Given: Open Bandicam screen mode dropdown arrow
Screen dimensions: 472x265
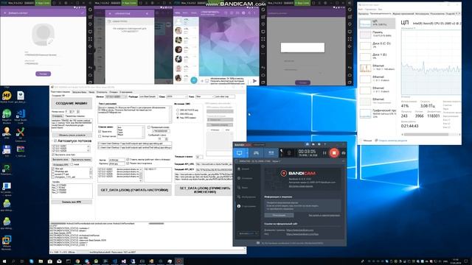Looking at the screenshot, I should tap(247, 153).
